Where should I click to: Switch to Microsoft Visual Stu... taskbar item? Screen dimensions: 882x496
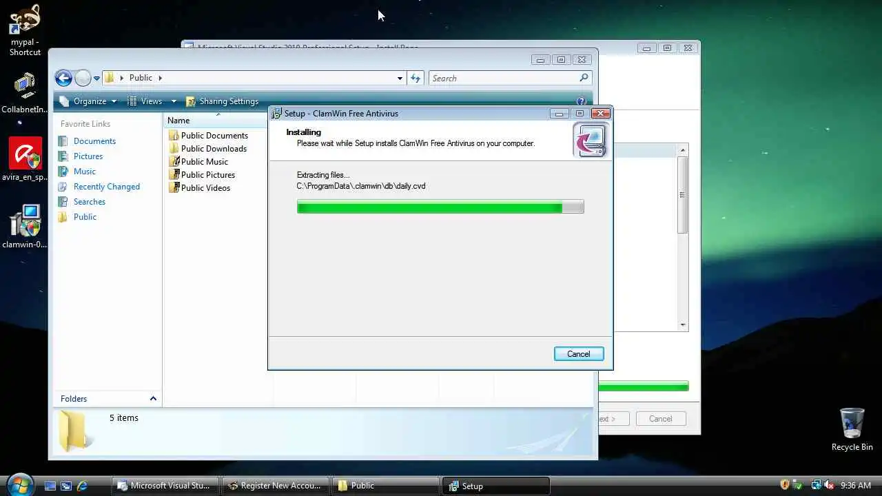pos(166,486)
